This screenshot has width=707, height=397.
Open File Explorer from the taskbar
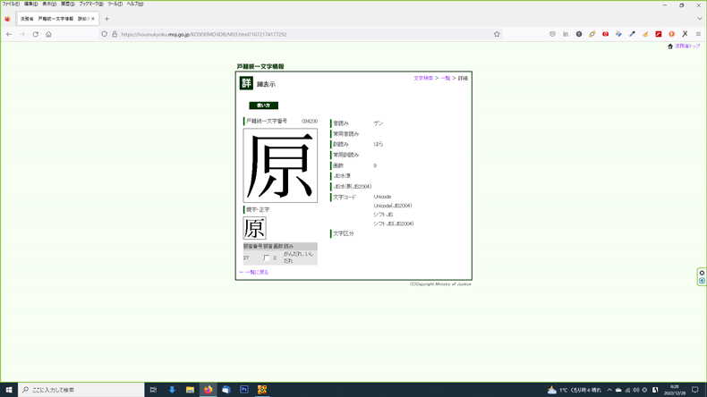click(x=190, y=390)
